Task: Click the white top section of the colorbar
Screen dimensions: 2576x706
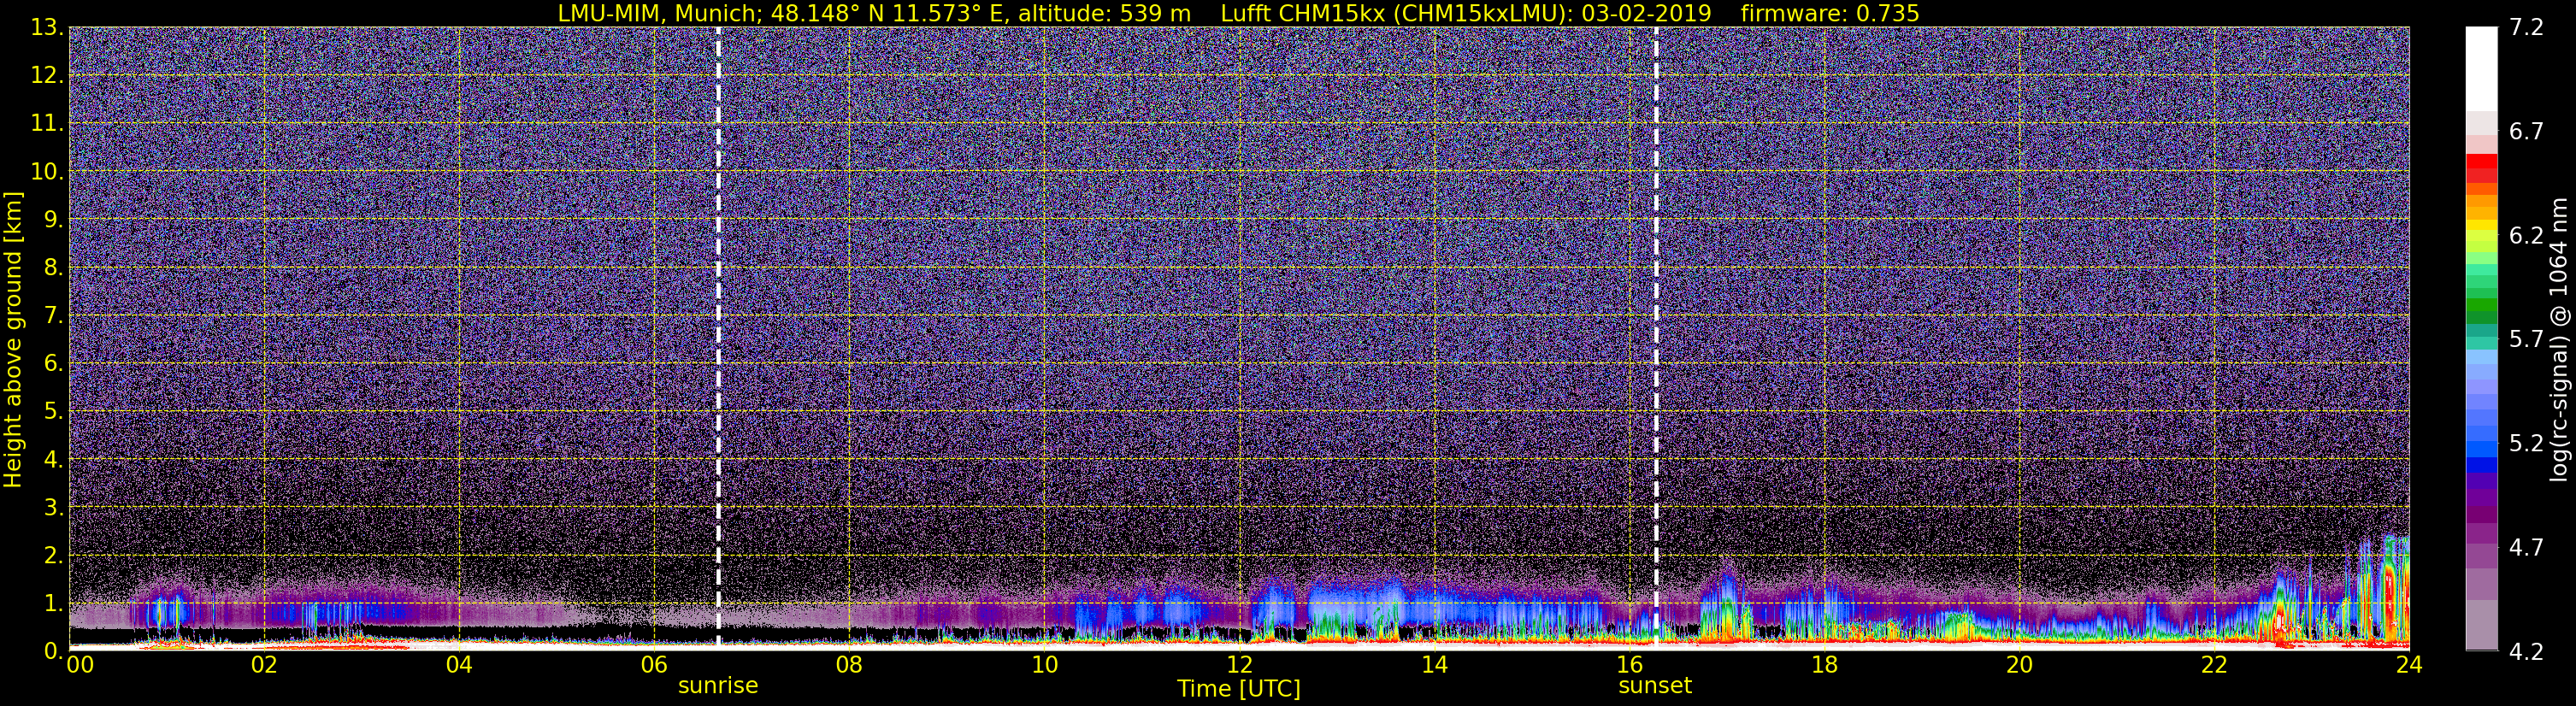Action: click(x=2481, y=68)
